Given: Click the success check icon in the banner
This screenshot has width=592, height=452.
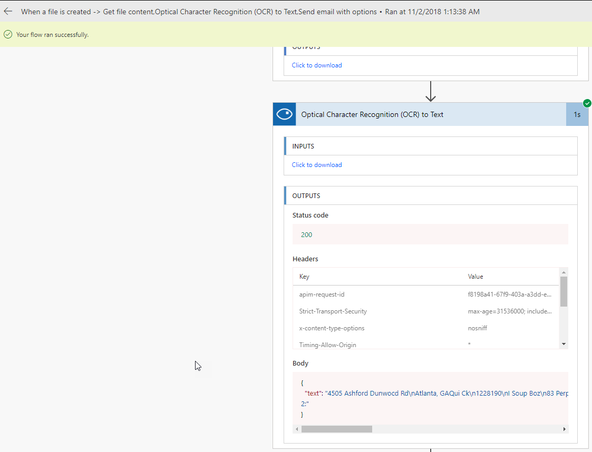Looking at the screenshot, I should tap(7, 34).
